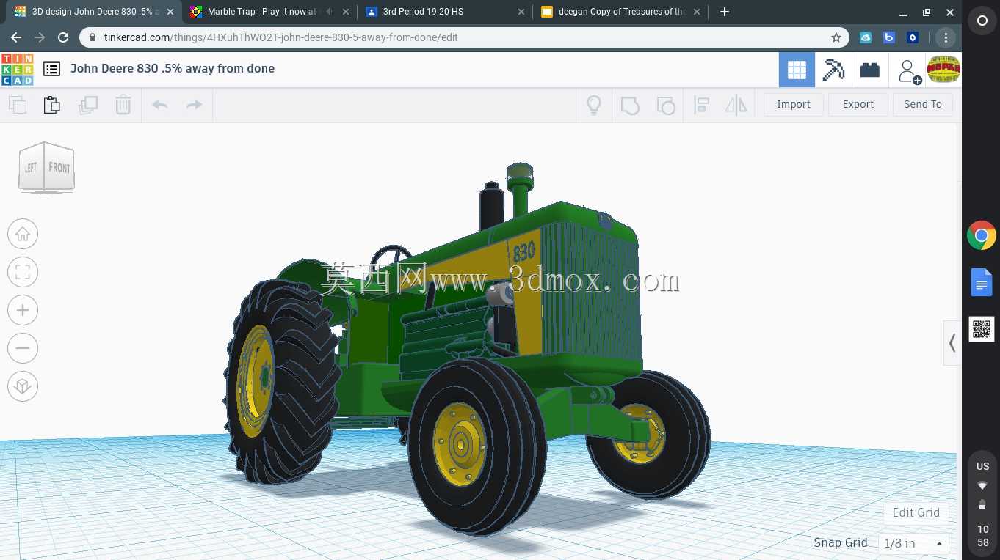Open the system status tray clock
The height and width of the screenshot is (560, 1000).
coord(982,536)
